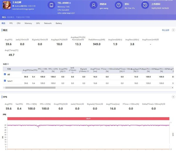Collapse the FPS section panel
The image size is (176, 151).
[173, 97]
